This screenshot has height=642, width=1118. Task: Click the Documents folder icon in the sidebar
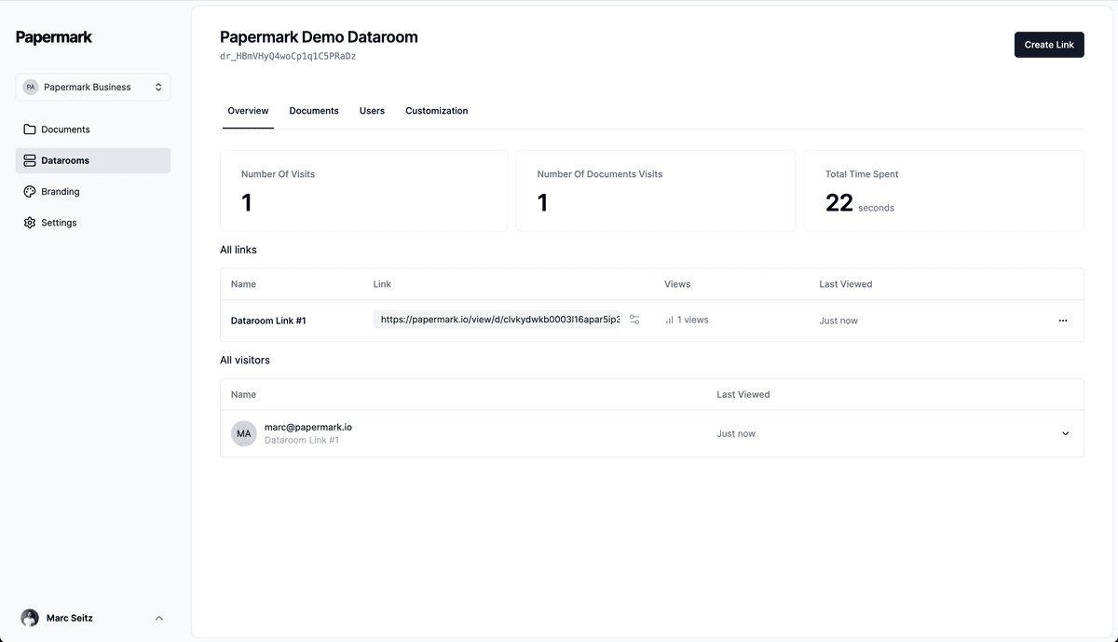[x=30, y=130]
